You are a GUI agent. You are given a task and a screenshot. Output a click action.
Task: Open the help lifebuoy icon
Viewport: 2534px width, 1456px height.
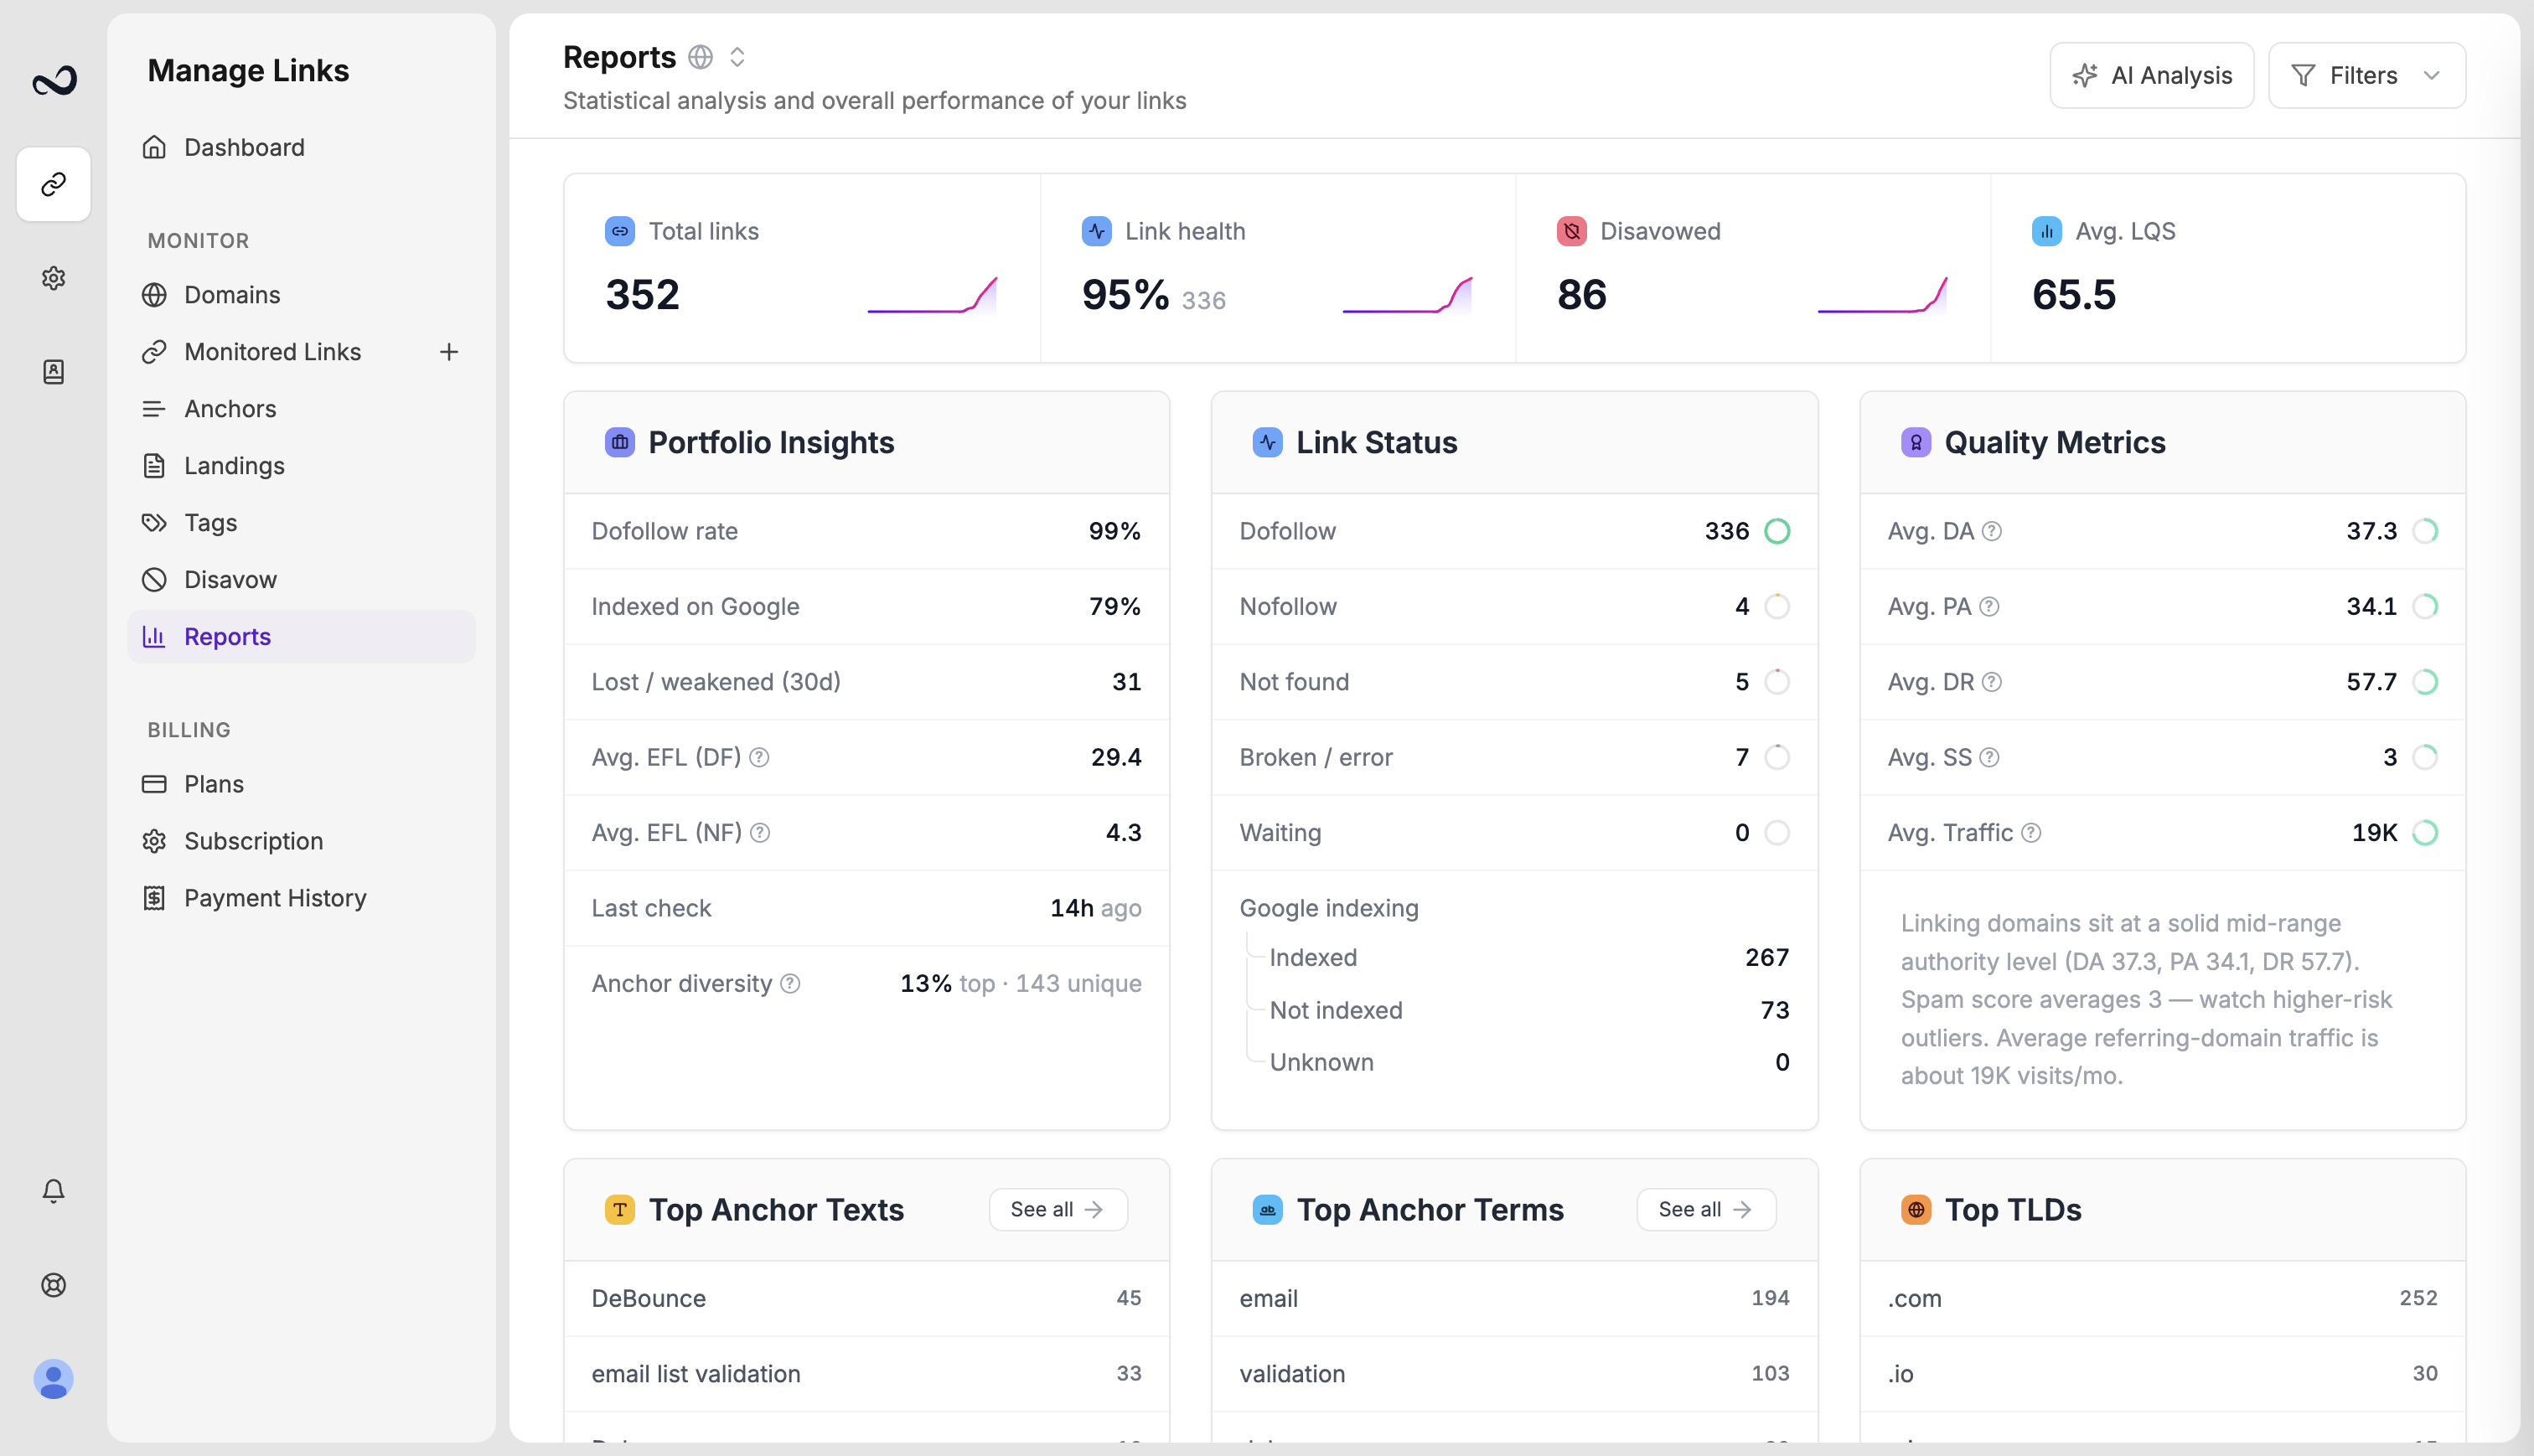point(54,1285)
